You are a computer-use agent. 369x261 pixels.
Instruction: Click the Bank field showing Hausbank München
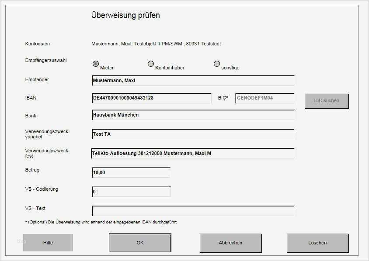[x=192, y=115]
